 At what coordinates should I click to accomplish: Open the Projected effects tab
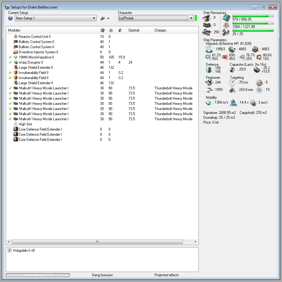click(x=167, y=275)
